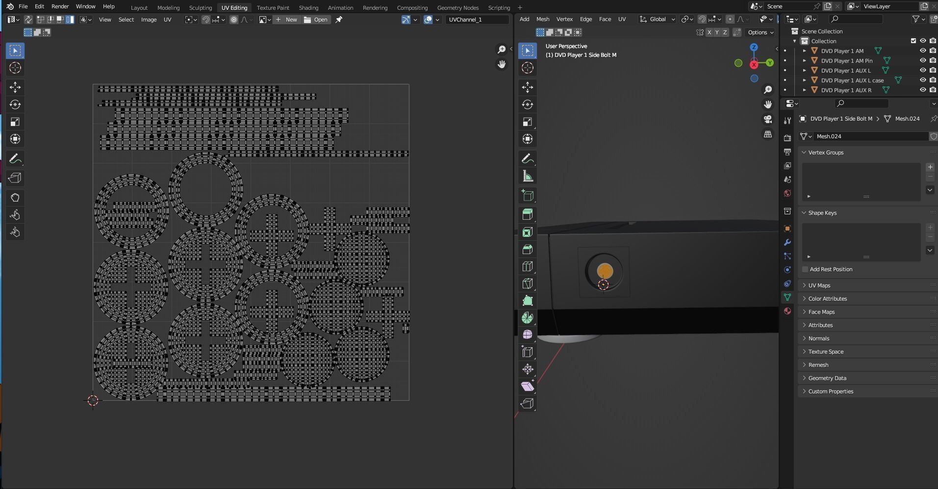The height and width of the screenshot is (489, 938).
Task: Select the Spin tool
Action: coord(528,318)
